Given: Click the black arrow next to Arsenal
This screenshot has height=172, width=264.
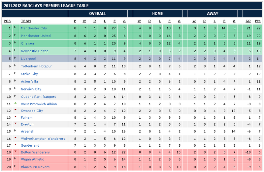Looking at the screenshot, I should pos(15,131).
